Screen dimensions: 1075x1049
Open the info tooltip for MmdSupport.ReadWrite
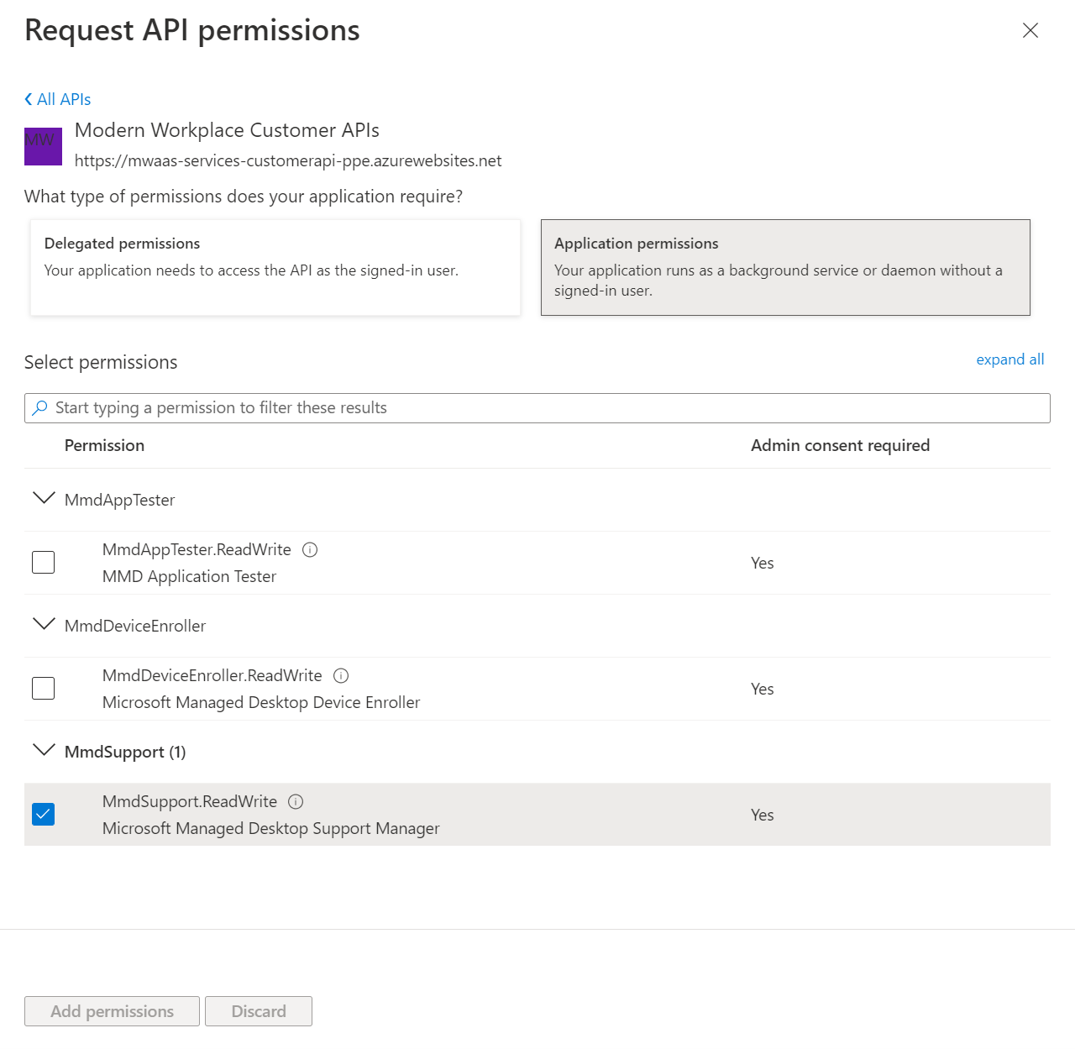296,801
